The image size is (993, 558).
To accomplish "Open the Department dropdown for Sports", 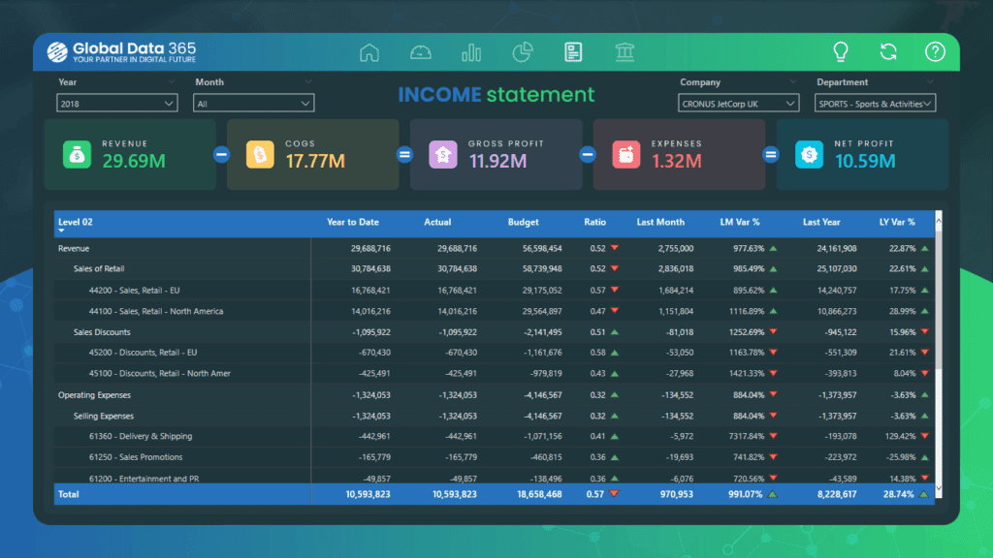I will [x=874, y=103].
